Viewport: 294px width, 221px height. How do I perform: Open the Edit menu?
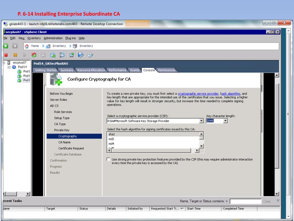coord(13,38)
